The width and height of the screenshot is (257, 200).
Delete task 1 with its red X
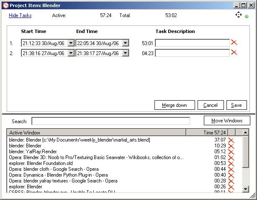pos(234,42)
